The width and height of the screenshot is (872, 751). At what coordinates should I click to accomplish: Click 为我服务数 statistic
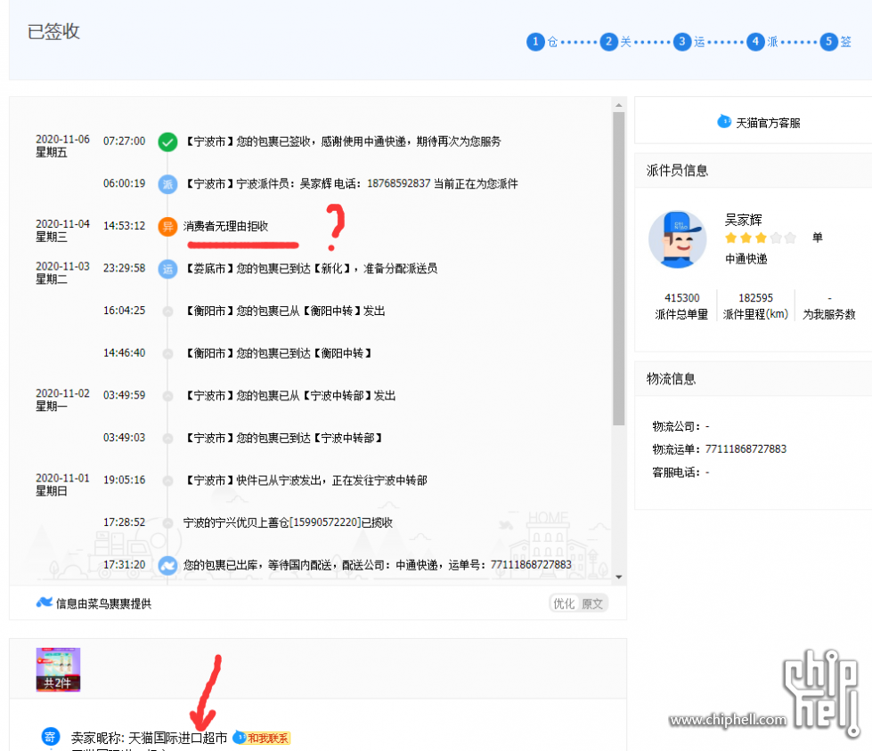click(828, 307)
